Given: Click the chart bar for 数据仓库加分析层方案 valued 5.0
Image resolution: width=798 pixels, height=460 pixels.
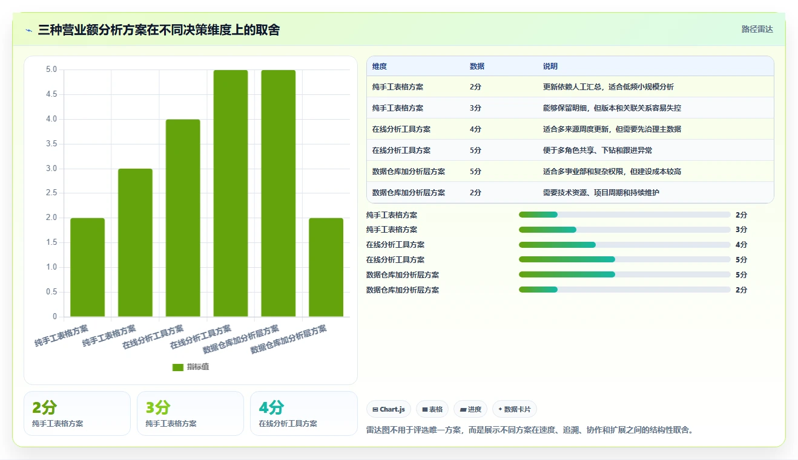Looking at the screenshot, I should coord(279,193).
